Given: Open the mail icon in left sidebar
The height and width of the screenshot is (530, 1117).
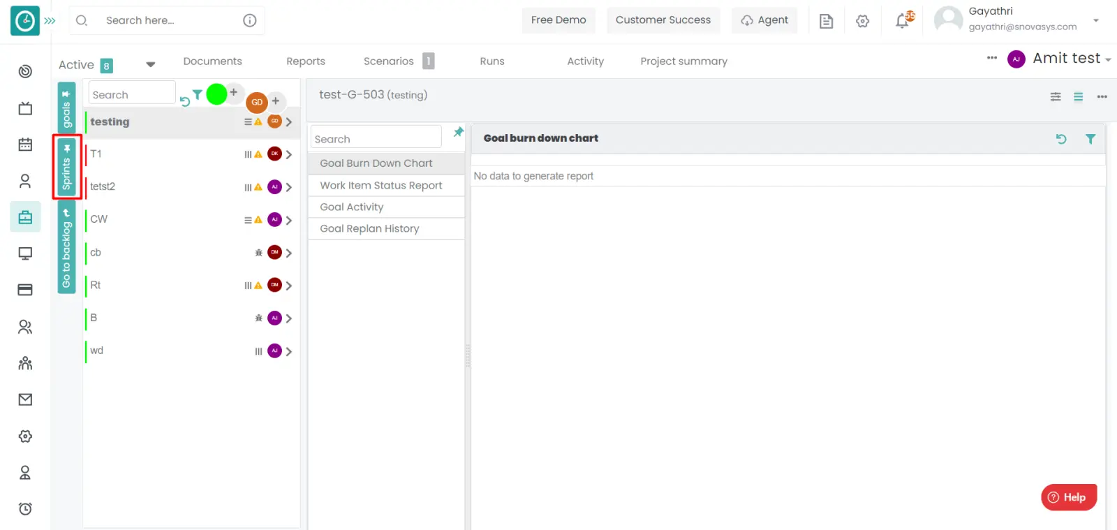Looking at the screenshot, I should 25,399.
